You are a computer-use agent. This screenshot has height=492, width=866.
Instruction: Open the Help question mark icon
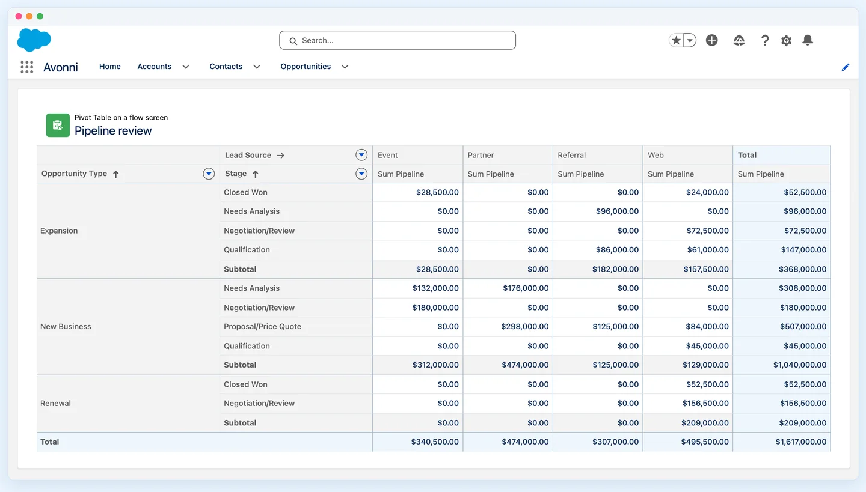tap(764, 40)
